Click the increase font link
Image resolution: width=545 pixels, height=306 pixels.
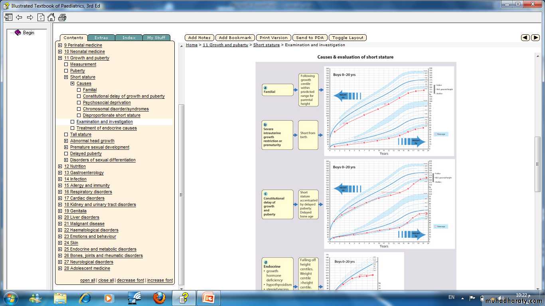[x=160, y=280]
